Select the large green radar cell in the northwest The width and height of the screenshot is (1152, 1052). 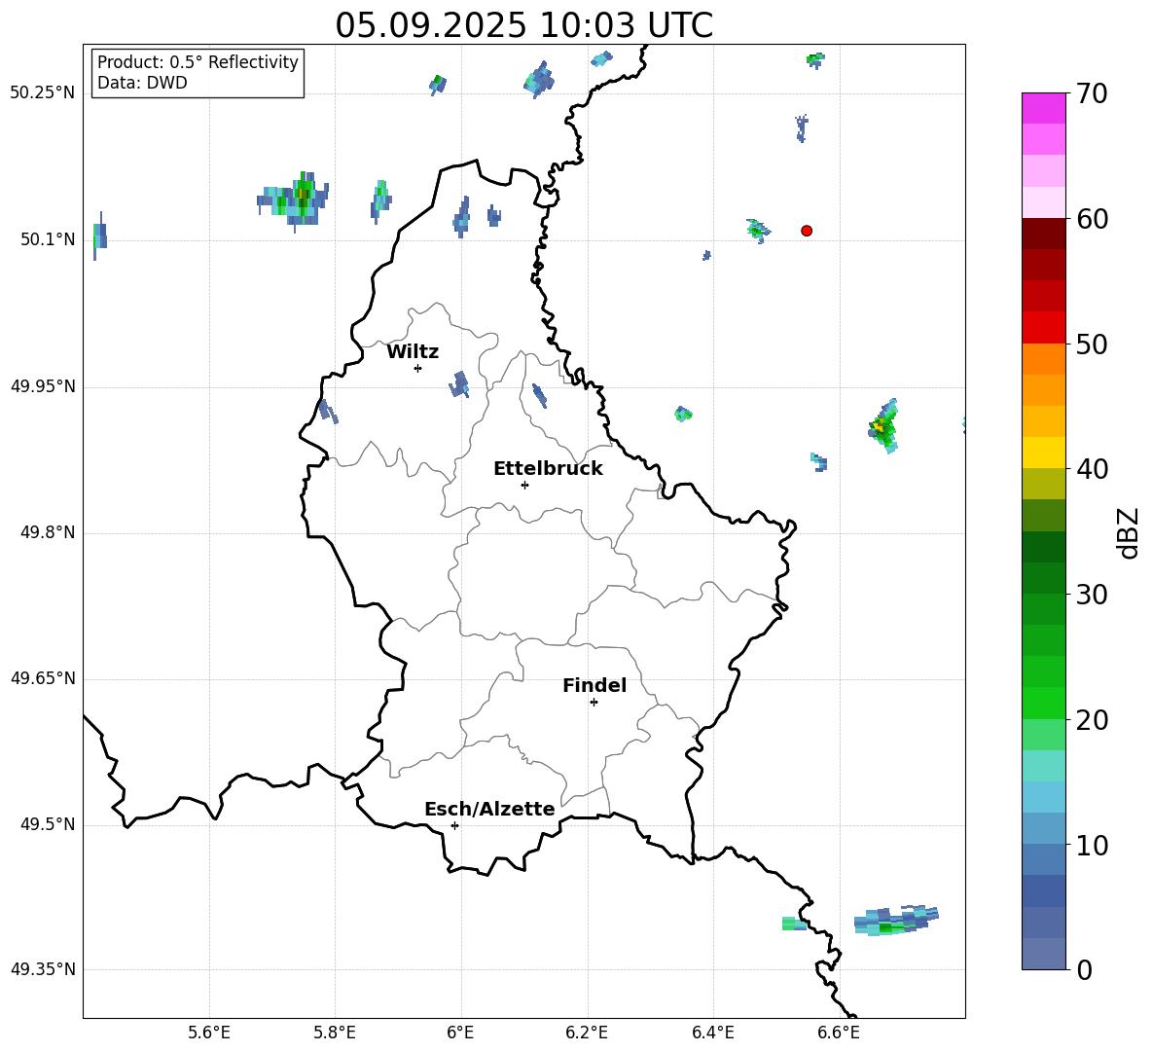tap(297, 200)
